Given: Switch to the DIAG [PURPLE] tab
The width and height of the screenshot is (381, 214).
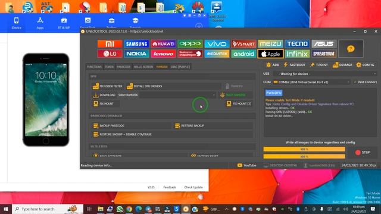Looking at the screenshot, I should [180, 67].
